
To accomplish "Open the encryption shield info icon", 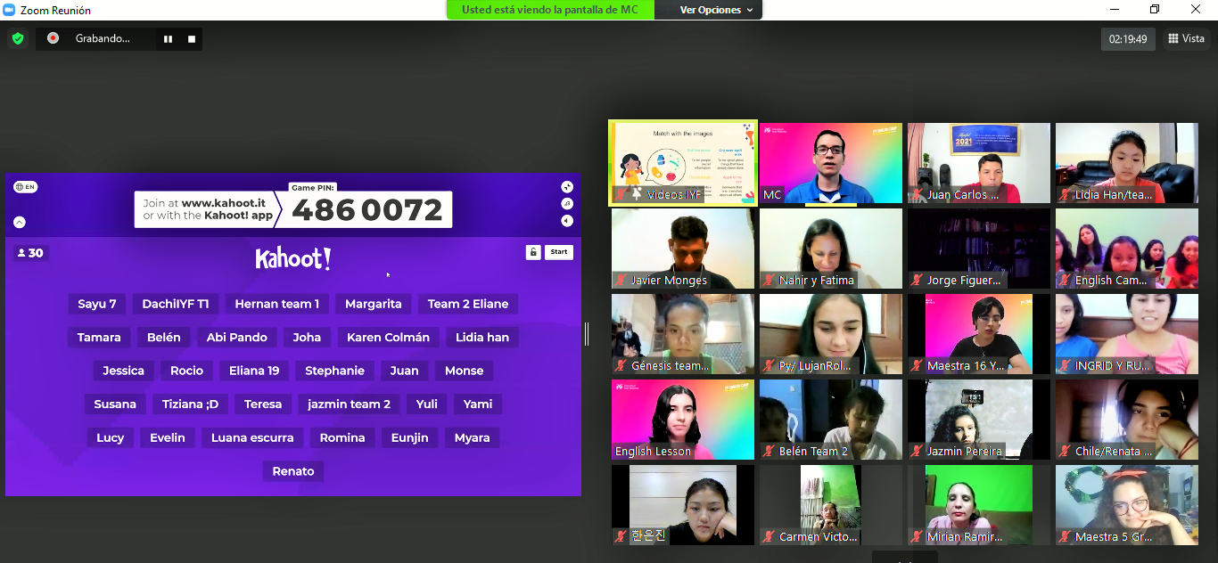I will coord(17,38).
